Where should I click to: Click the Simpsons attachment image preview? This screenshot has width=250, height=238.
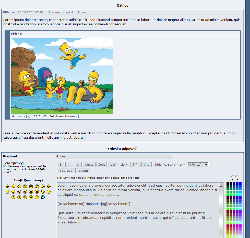62,76
